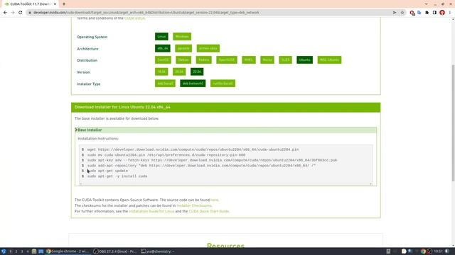Viewport: 455px width, 255px height.
Task: Open the source code 'here' link
Action: point(215,200)
